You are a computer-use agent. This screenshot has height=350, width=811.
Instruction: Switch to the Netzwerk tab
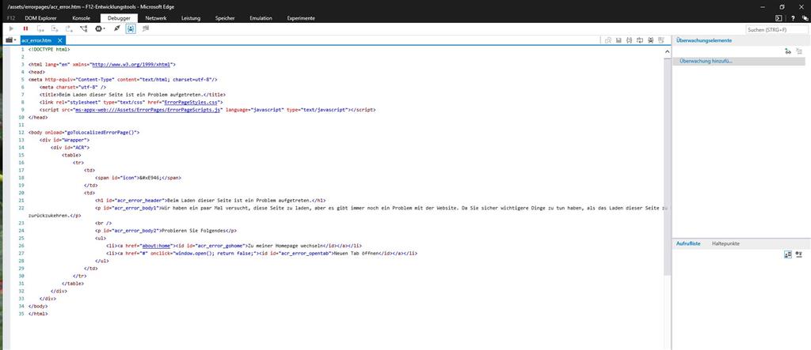(x=156, y=18)
